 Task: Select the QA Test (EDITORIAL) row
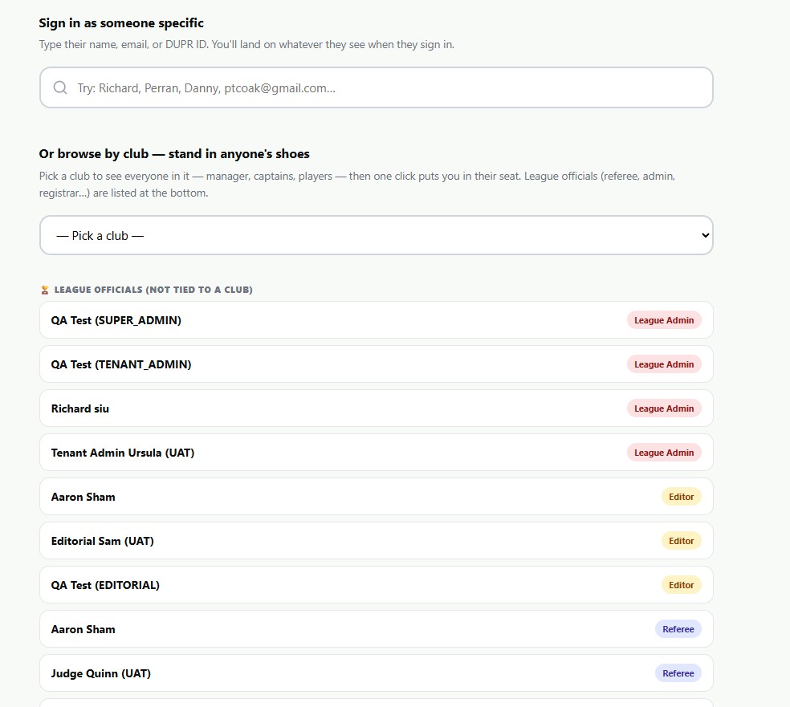pos(377,585)
